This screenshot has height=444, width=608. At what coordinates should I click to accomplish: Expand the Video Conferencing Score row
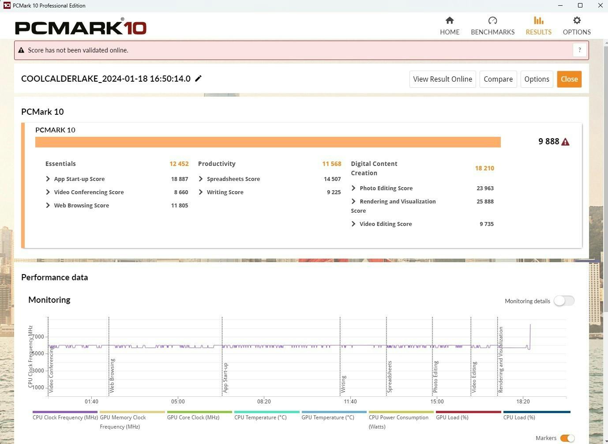pos(48,192)
